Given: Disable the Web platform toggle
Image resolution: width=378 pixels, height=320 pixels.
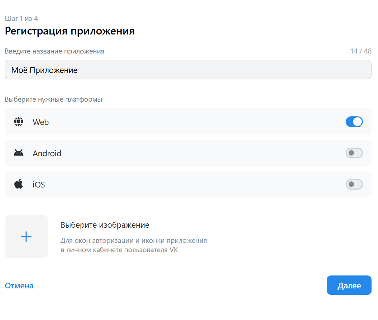Looking at the screenshot, I should click(x=354, y=122).
